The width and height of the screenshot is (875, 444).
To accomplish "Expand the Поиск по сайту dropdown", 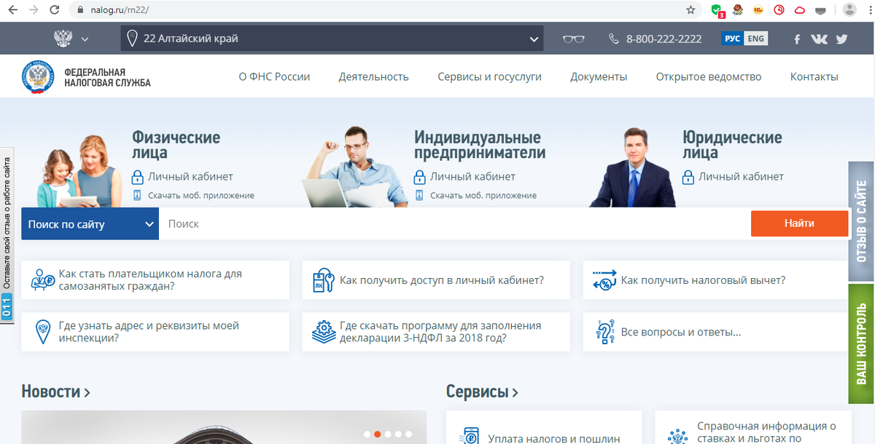I will [x=90, y=223].
